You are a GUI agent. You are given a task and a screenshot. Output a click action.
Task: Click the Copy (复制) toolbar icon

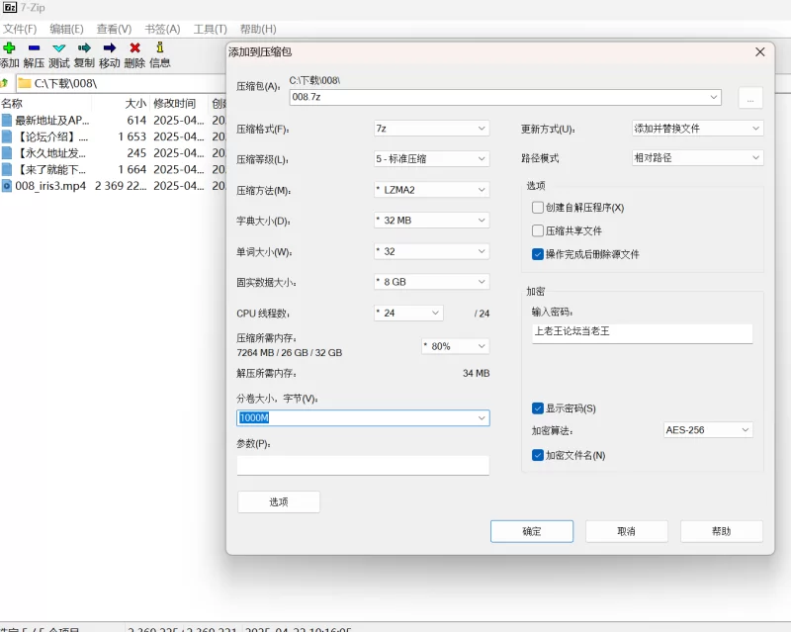[84, 47]
